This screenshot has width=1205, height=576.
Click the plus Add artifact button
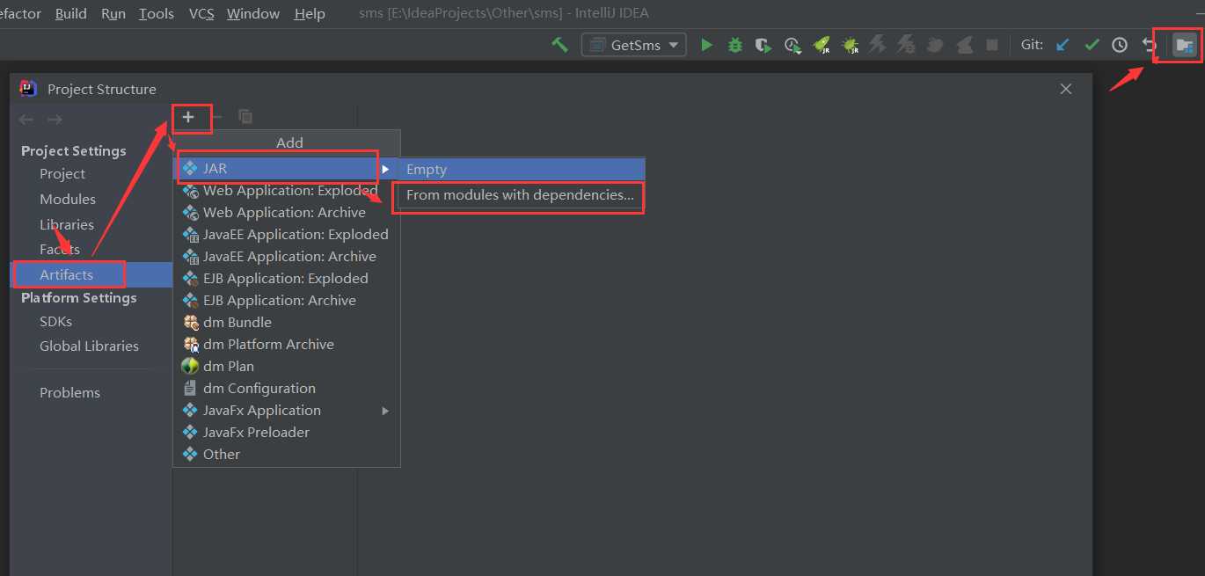coord(188,117)
